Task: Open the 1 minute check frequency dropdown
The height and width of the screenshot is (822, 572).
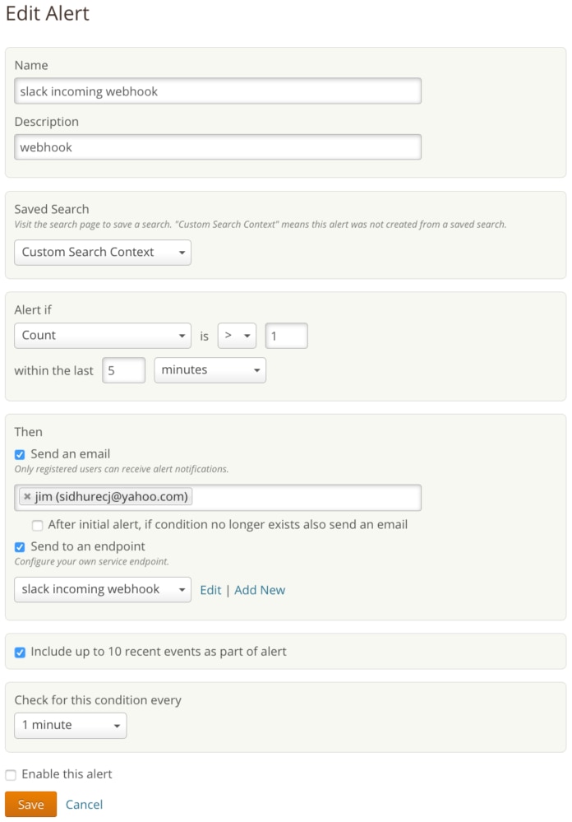Action: (71, 726)
